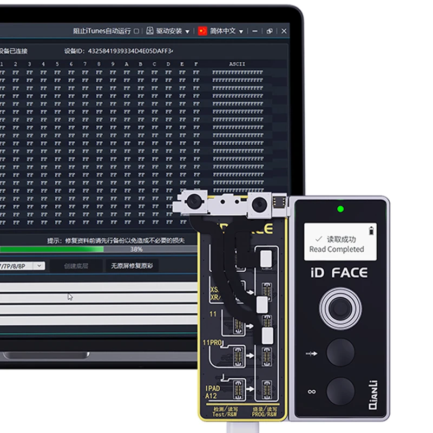Restore down the repair software window
The image size is (433, 433).
pos(270,31)
